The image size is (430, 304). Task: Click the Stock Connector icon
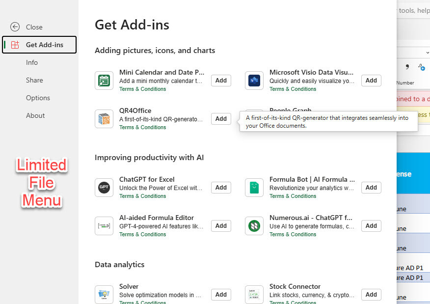point(254,294)
